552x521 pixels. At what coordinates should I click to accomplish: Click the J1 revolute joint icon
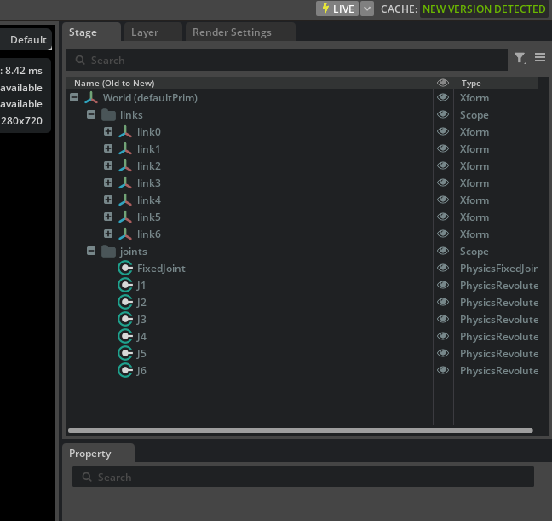click(125, 286)
